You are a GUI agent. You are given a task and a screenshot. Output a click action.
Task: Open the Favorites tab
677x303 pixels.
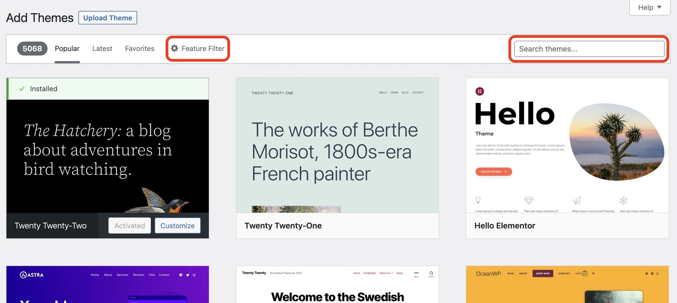click(140, 49)
